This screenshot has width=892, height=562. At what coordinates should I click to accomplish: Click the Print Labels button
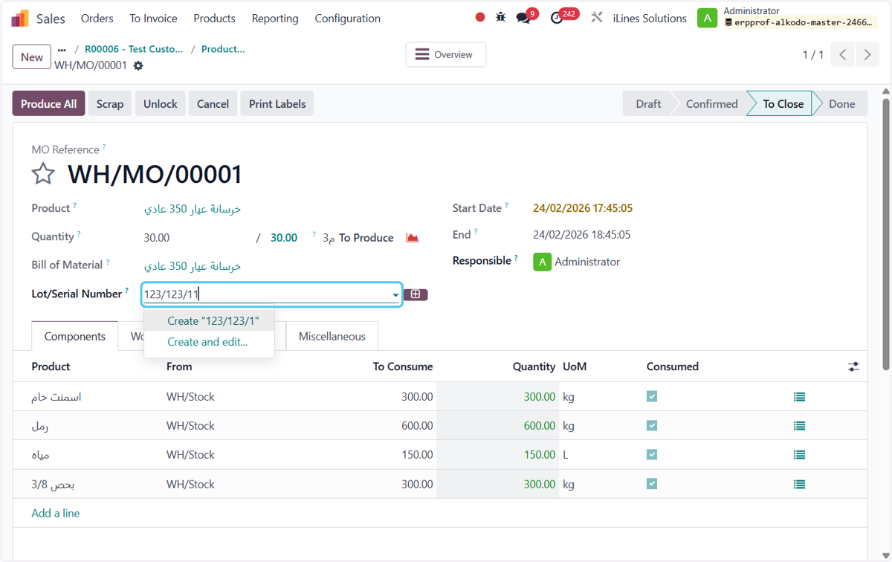277,104
